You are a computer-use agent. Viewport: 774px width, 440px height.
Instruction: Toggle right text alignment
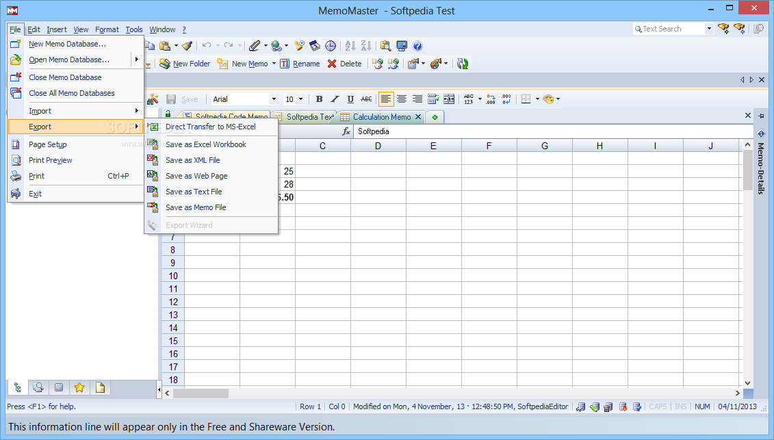click(417, 99)
